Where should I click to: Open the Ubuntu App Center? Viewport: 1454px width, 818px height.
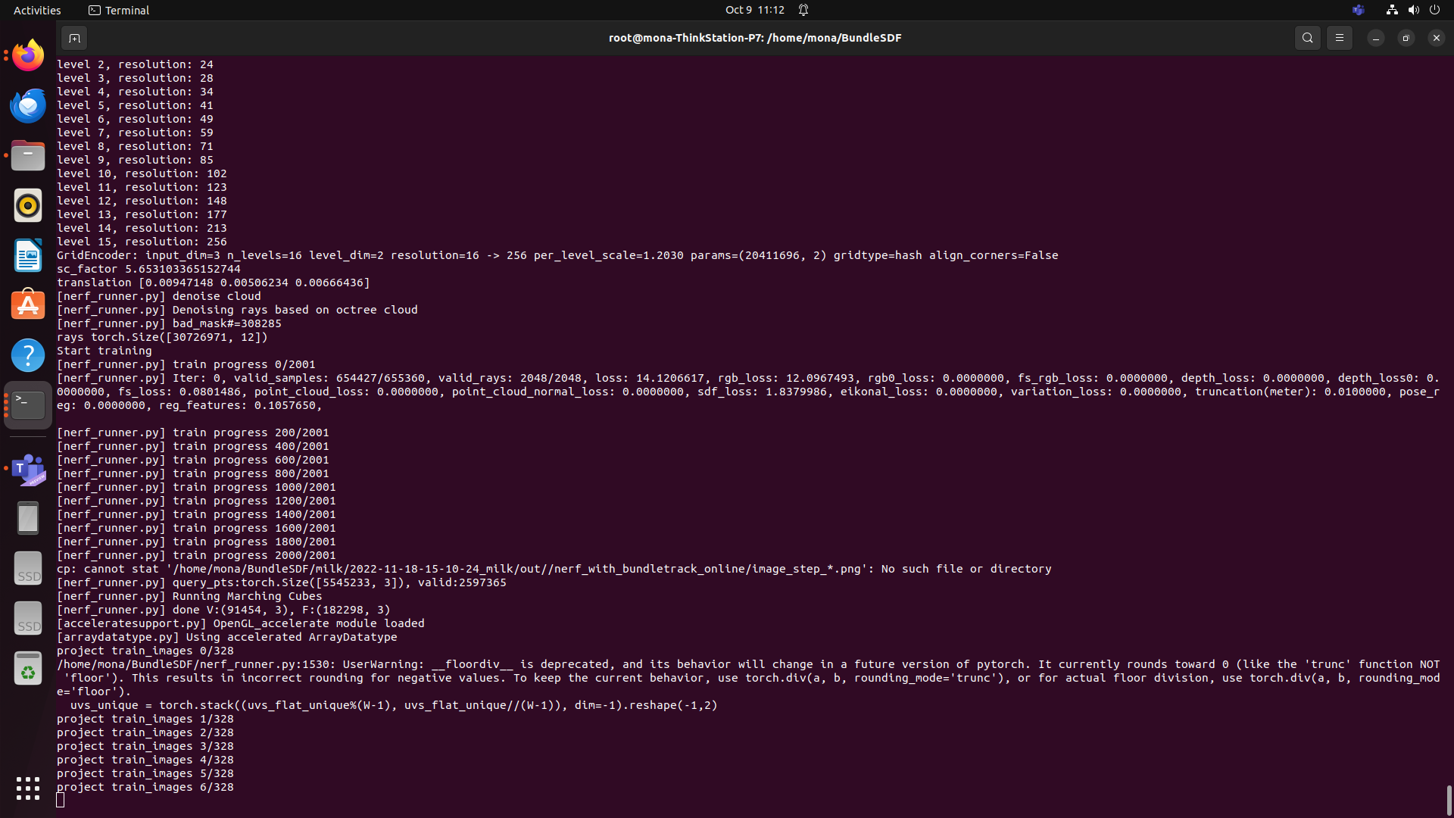pyautogui.click(x=27, y=304)
